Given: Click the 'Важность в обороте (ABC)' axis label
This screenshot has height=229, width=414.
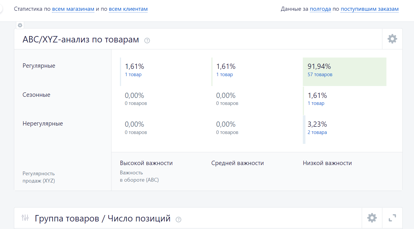Looking at the screenshot, I should 139,176.
